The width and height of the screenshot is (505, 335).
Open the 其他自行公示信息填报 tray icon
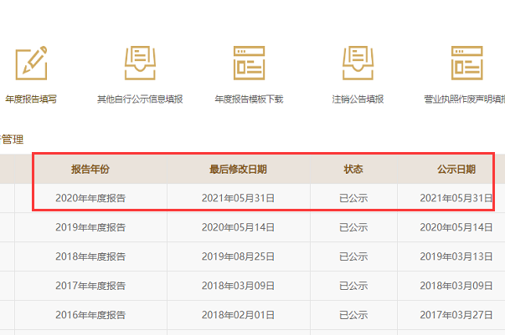[x=140, y=63]
